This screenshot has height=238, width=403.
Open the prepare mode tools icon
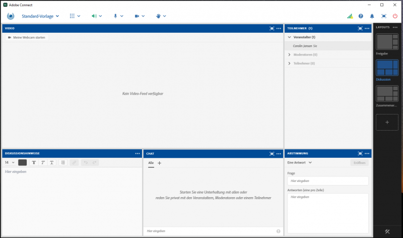click(x=387, y=231)
